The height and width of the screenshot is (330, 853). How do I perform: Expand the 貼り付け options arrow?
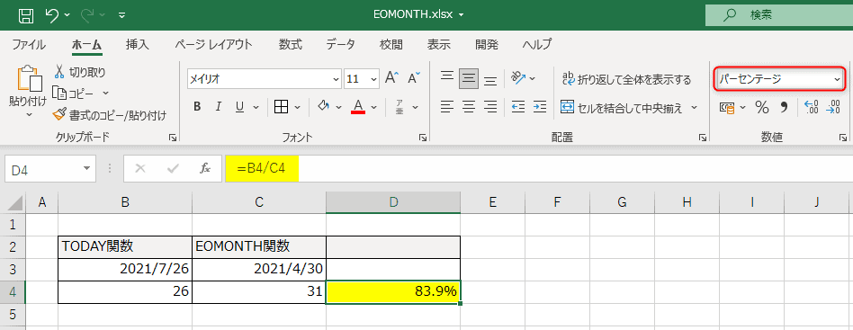pyautogui.click(x=29, y=115)
